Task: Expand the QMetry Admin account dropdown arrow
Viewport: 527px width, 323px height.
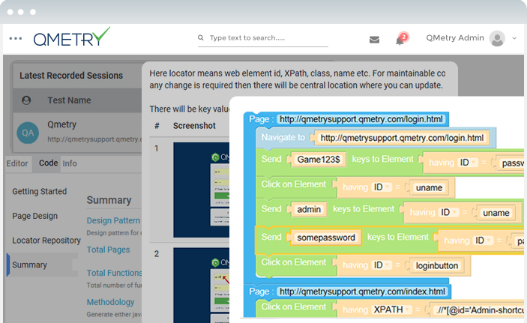Action: coord(514,38)
